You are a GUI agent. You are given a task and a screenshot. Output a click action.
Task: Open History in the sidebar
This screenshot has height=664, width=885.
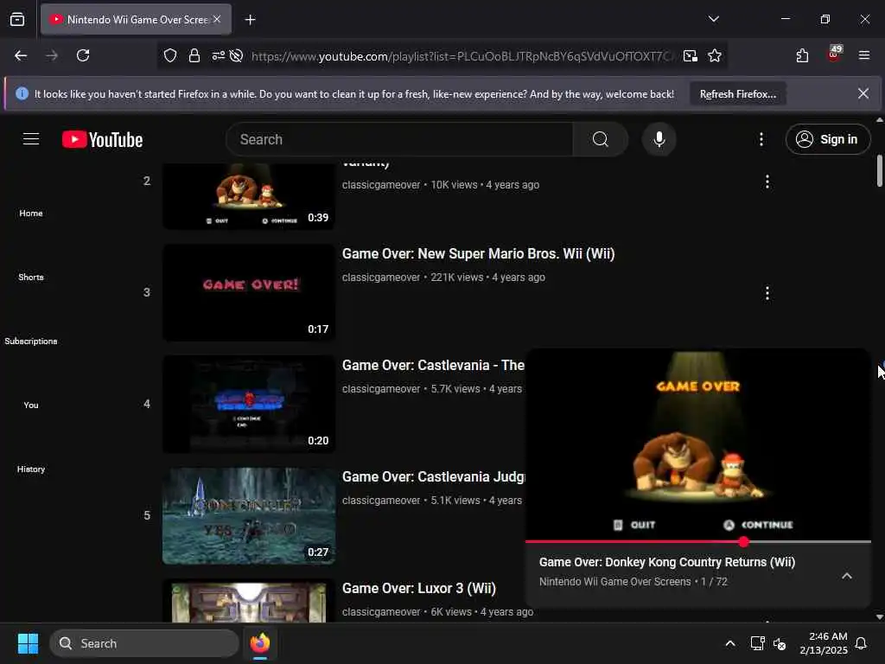coord(30,469)
